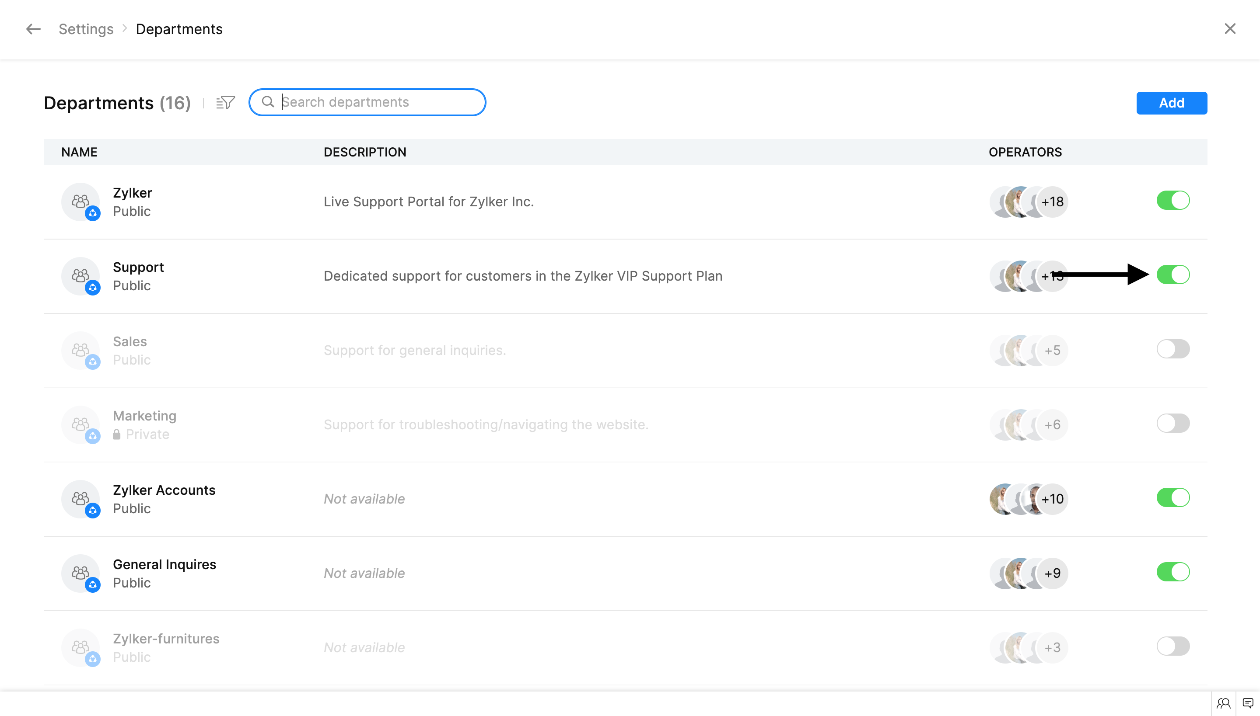Click the Support department group icon
Viewport: 1260px width, 716px height.
tap(80, 275)
